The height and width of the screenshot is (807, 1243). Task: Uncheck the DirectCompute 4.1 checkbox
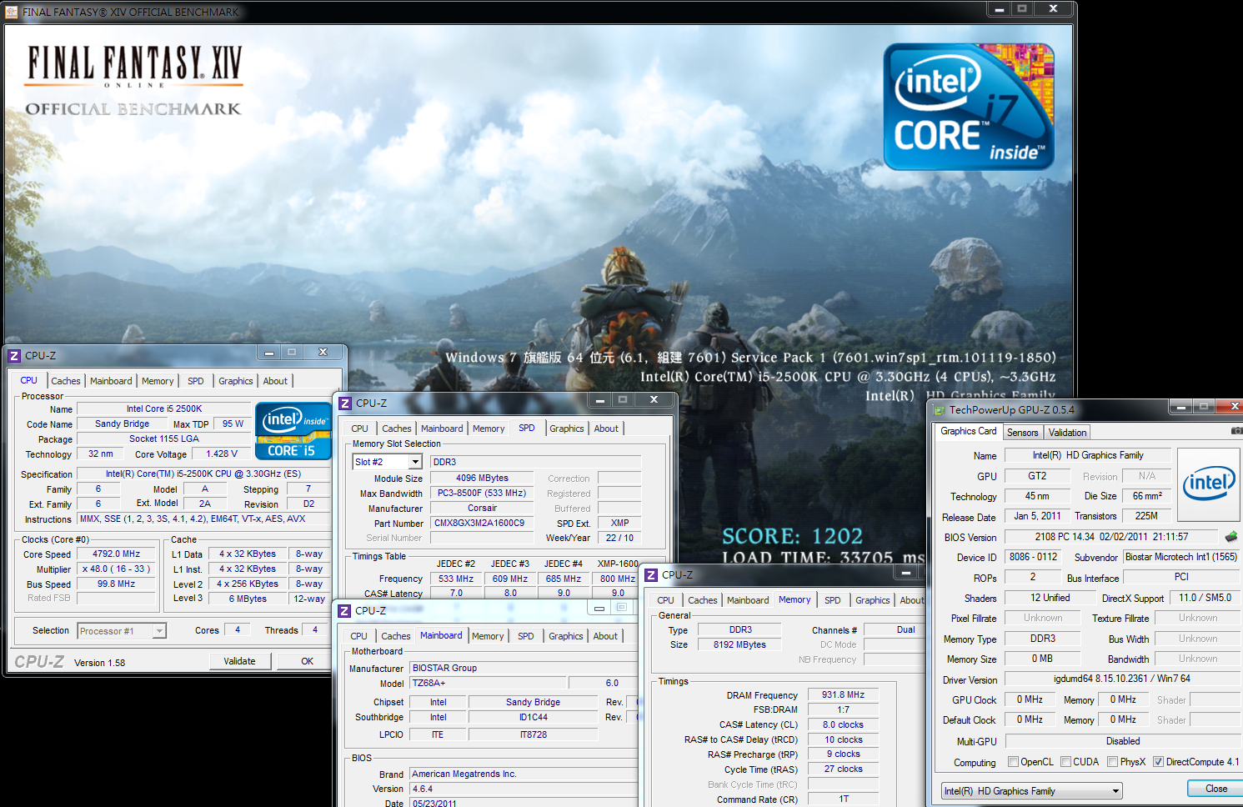tap(1158, 762)
